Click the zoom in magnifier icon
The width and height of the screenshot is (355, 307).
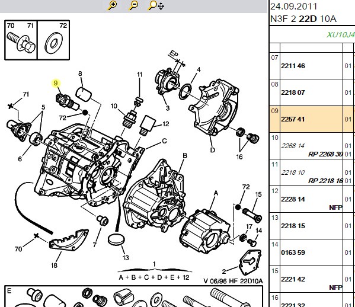(x=112, y=5)
